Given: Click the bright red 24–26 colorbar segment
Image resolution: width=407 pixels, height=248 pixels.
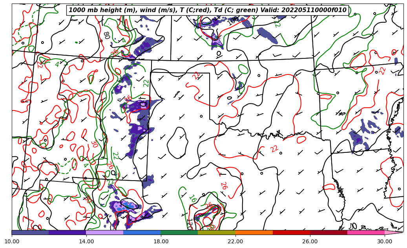Looking at the screenshot, I should click(291, 232).
